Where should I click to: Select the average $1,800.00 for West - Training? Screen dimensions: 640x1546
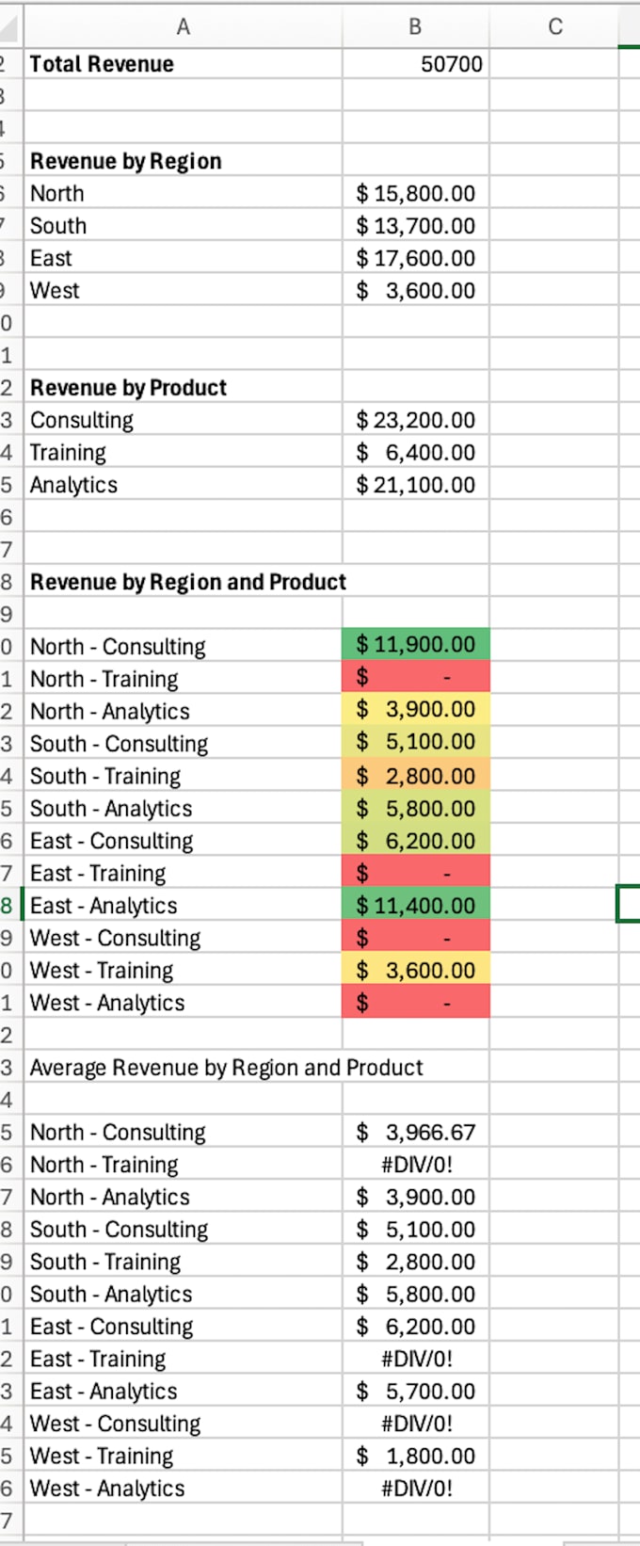[x=415, y=1456]
